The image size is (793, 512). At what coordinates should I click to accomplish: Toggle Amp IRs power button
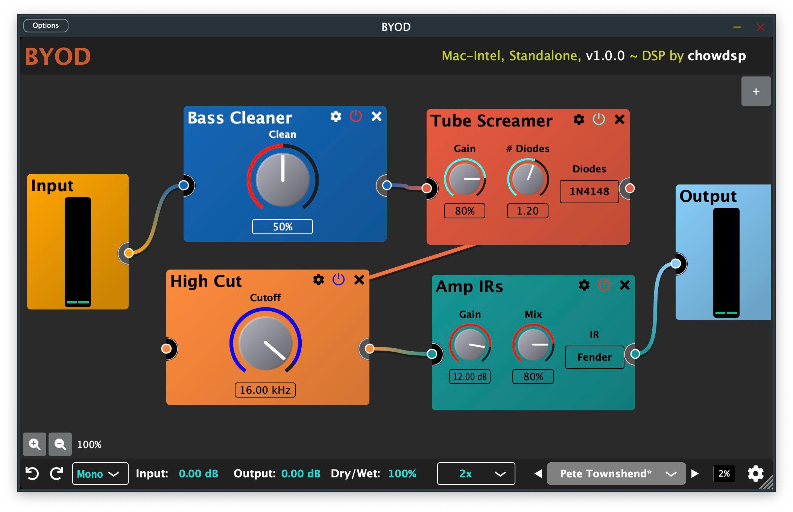point(604,285)
